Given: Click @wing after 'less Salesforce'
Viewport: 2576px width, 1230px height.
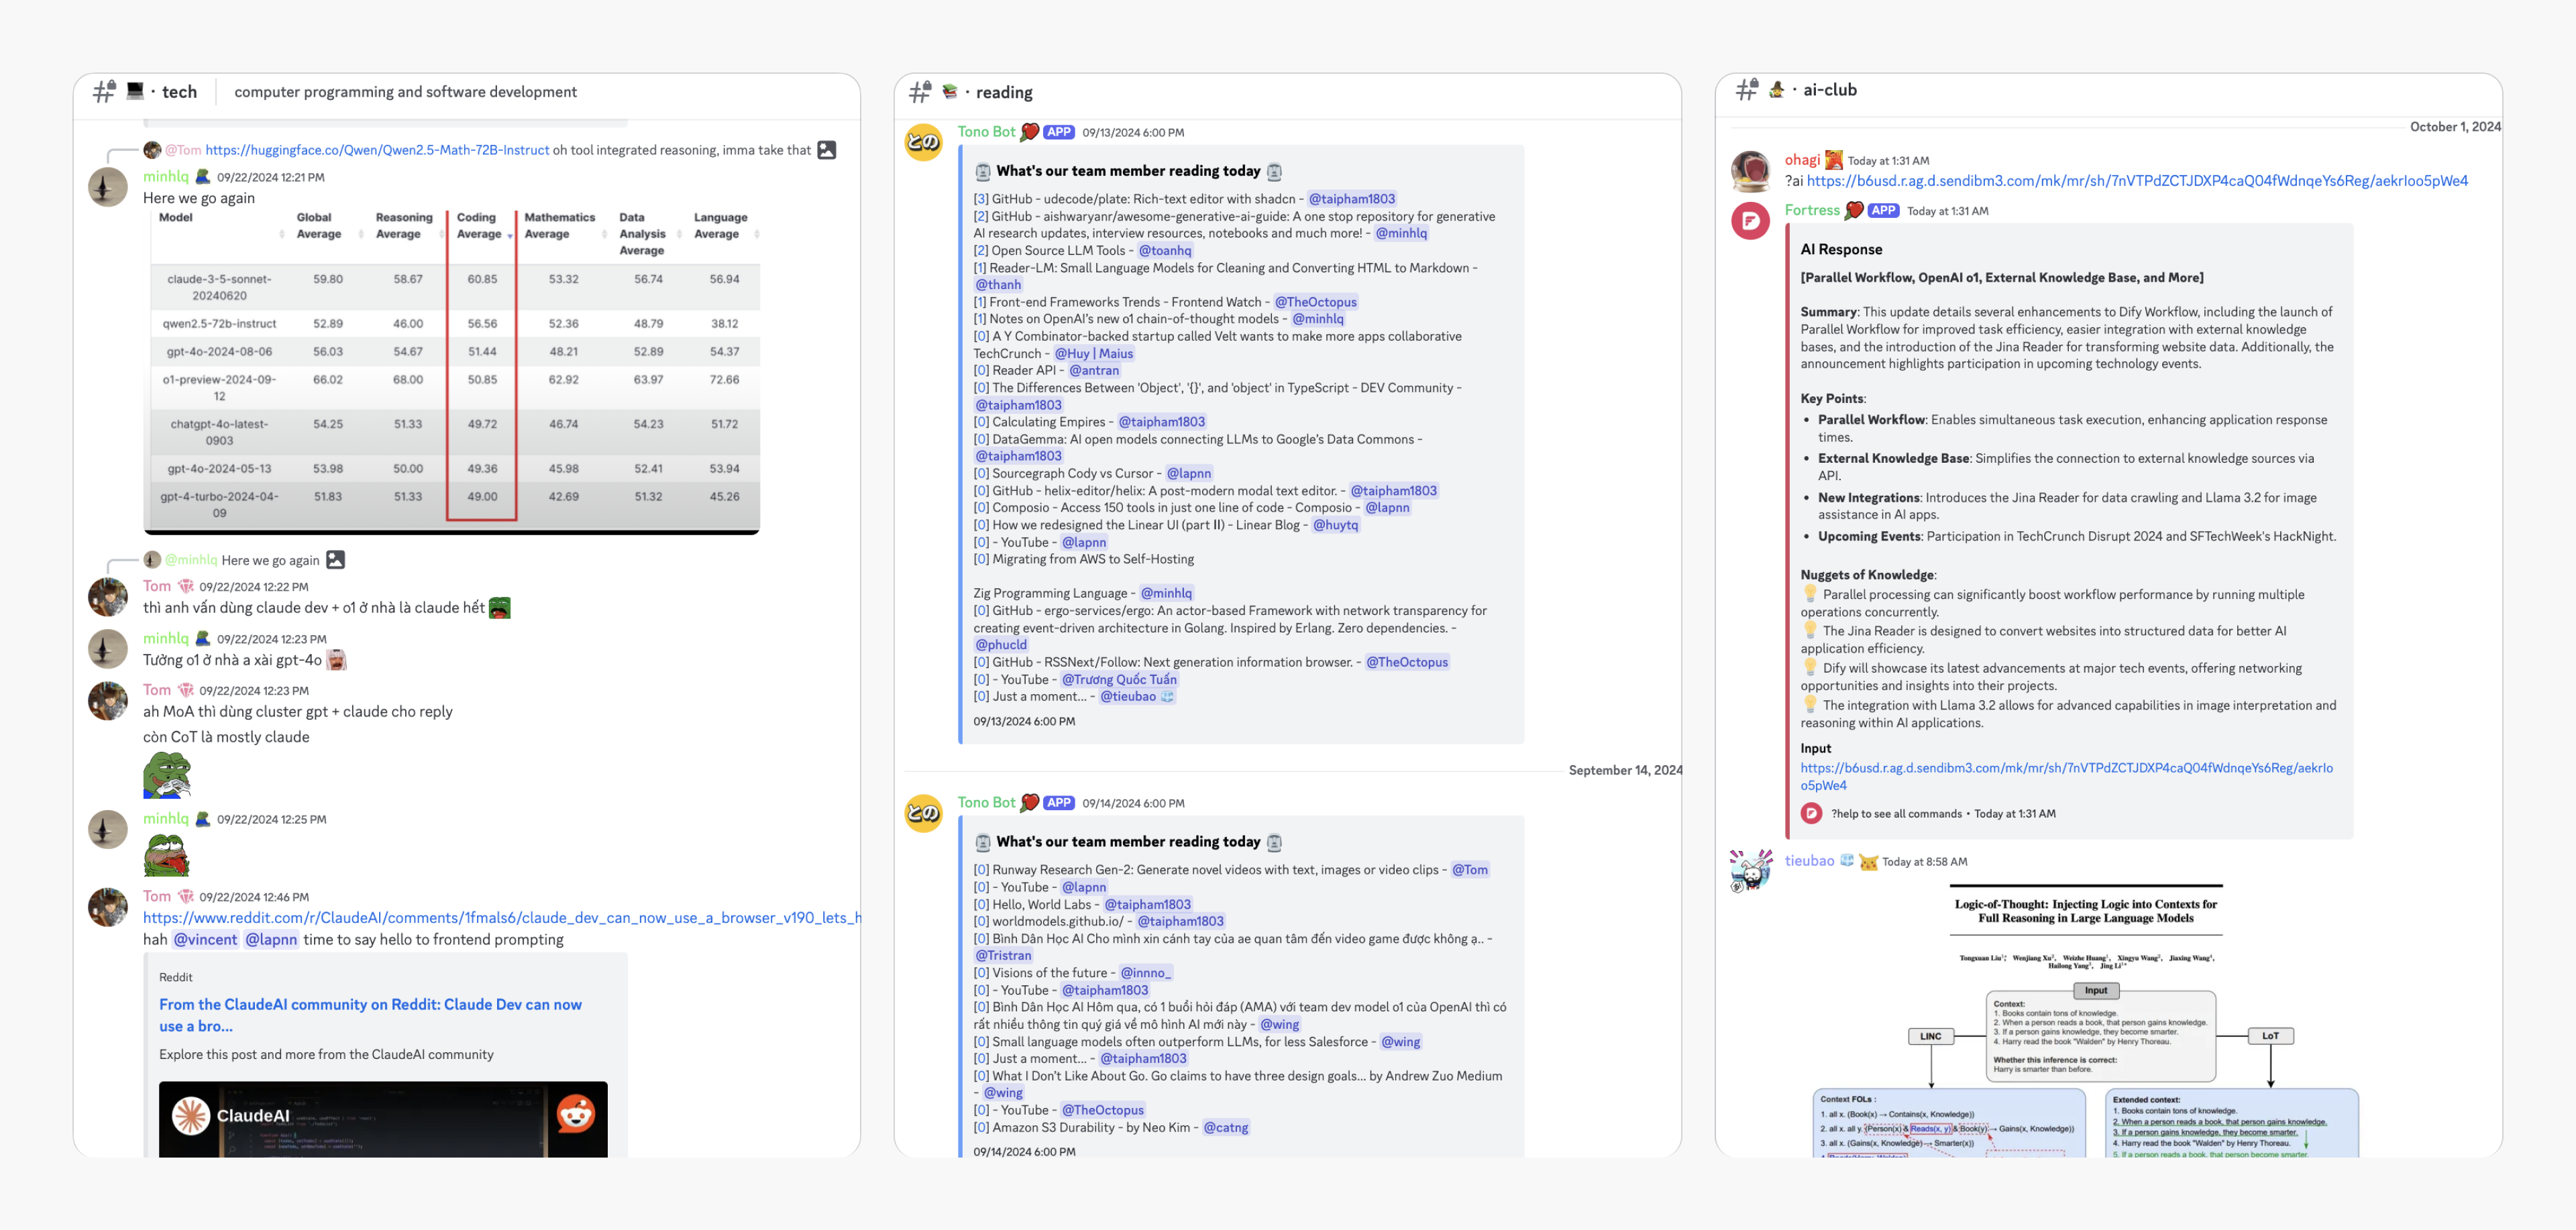Looking at the screenshot, I should 1400,1042.
